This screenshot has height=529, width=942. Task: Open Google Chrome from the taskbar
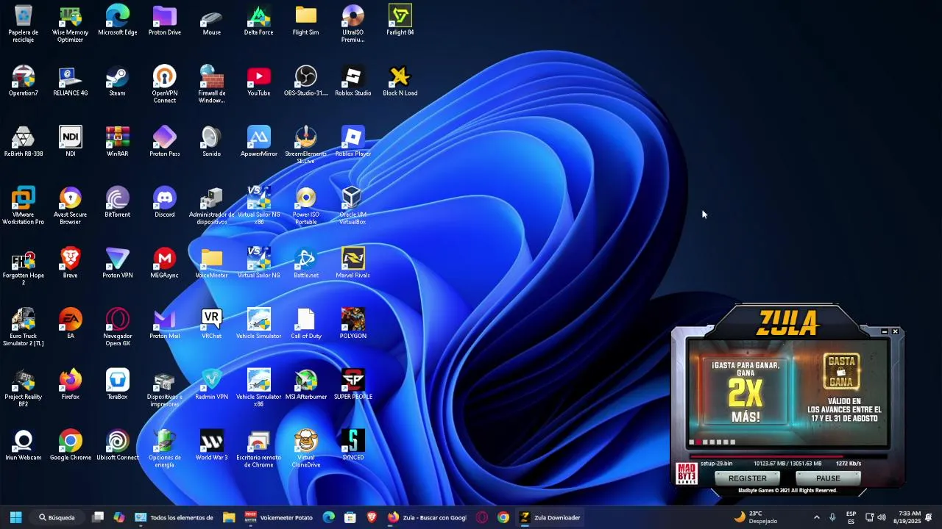(503, 517)
